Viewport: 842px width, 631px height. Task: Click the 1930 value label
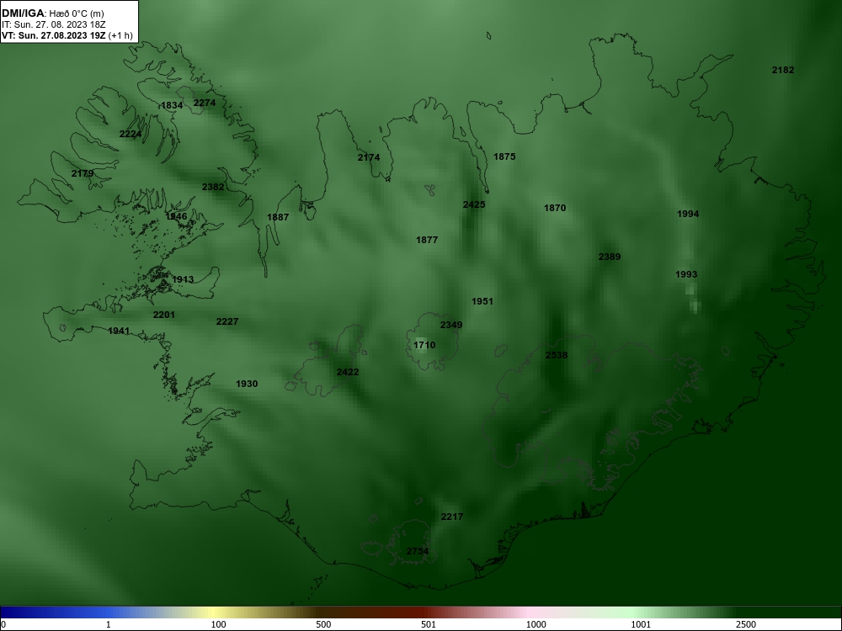click(247, 384)
